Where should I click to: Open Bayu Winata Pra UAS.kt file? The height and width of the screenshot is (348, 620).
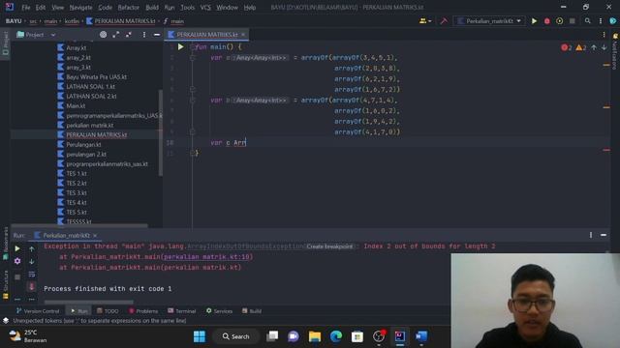click(96, 77)
